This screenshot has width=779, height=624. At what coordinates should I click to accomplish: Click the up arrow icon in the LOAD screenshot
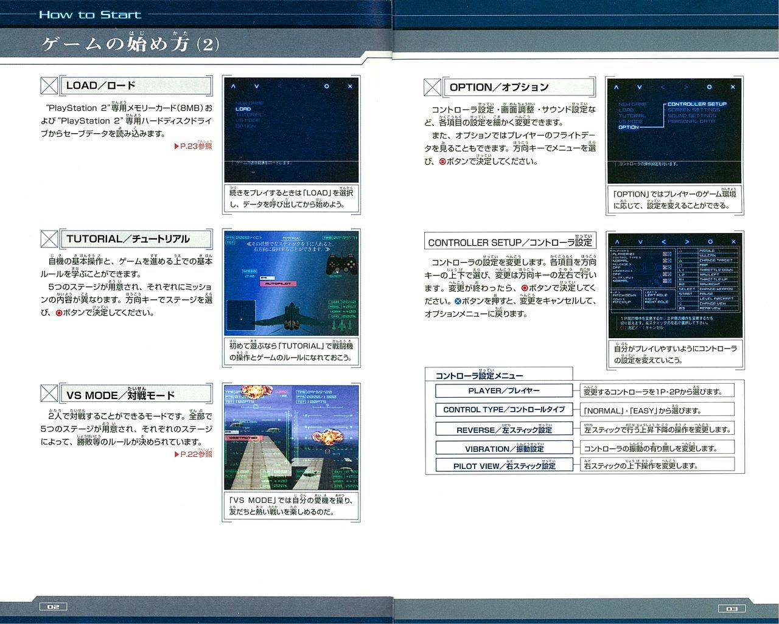coord(233,86)
